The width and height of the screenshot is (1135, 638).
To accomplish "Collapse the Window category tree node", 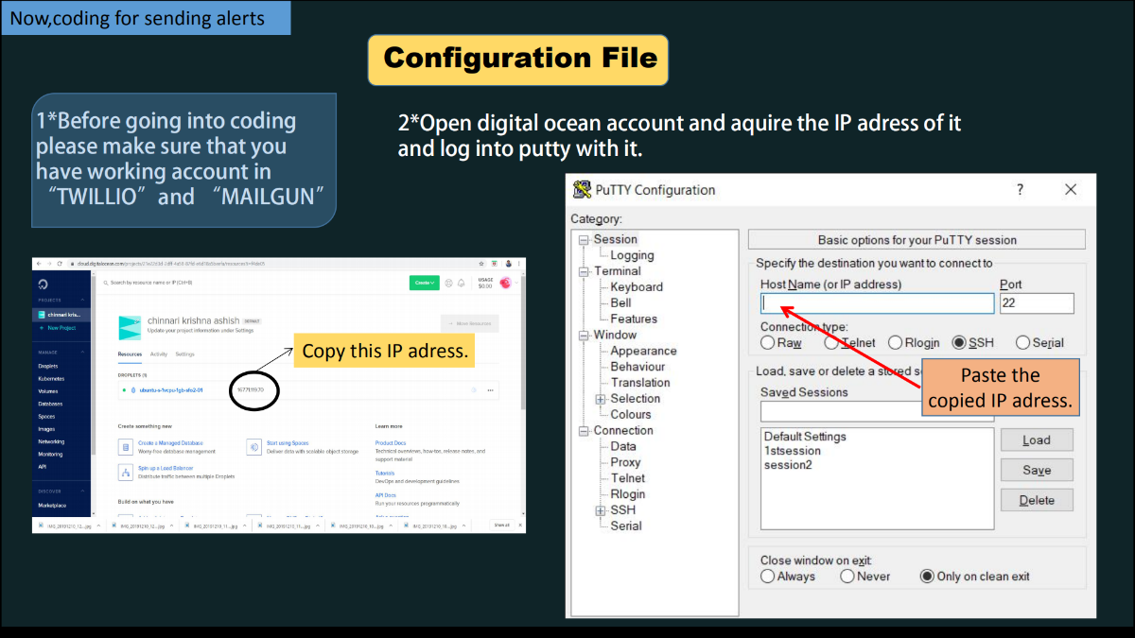I will (584, 336).
